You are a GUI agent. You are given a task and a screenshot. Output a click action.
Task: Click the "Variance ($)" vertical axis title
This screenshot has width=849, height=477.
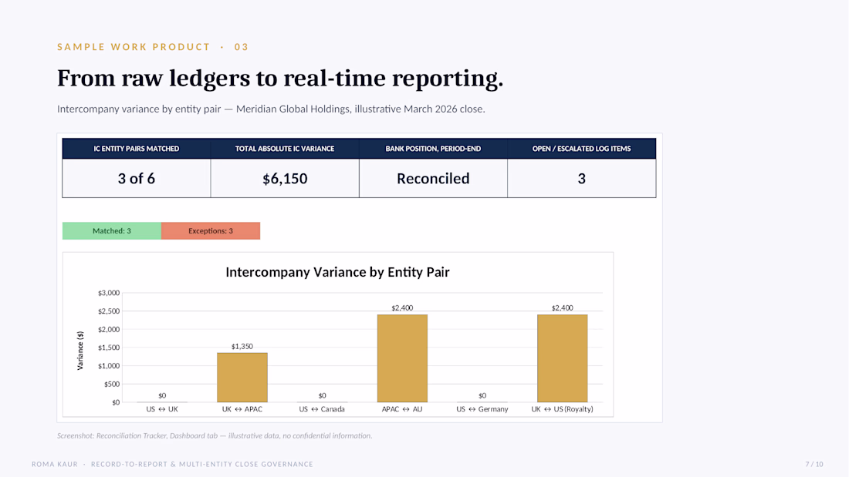[80, 351]
